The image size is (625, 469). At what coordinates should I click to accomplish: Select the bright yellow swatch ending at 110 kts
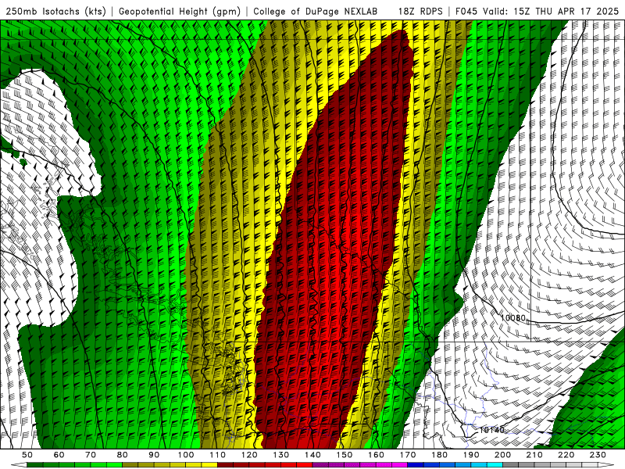pyautogui.click(x=209, y=465)
